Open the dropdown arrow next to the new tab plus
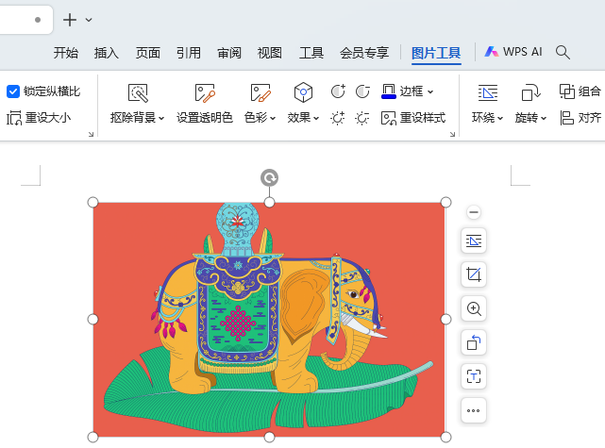Viewport: 605px width, 448px height. (x=89, y=20)
